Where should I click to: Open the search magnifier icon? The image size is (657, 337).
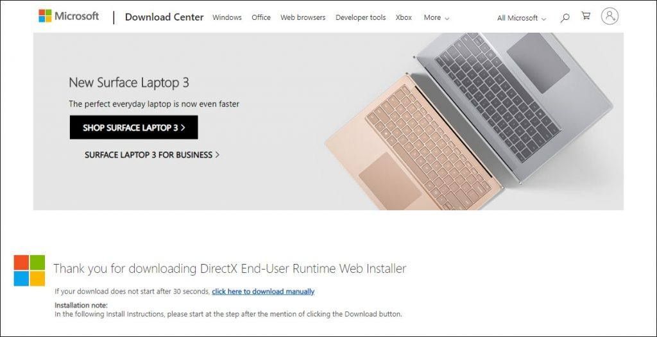tap(565, 17)
